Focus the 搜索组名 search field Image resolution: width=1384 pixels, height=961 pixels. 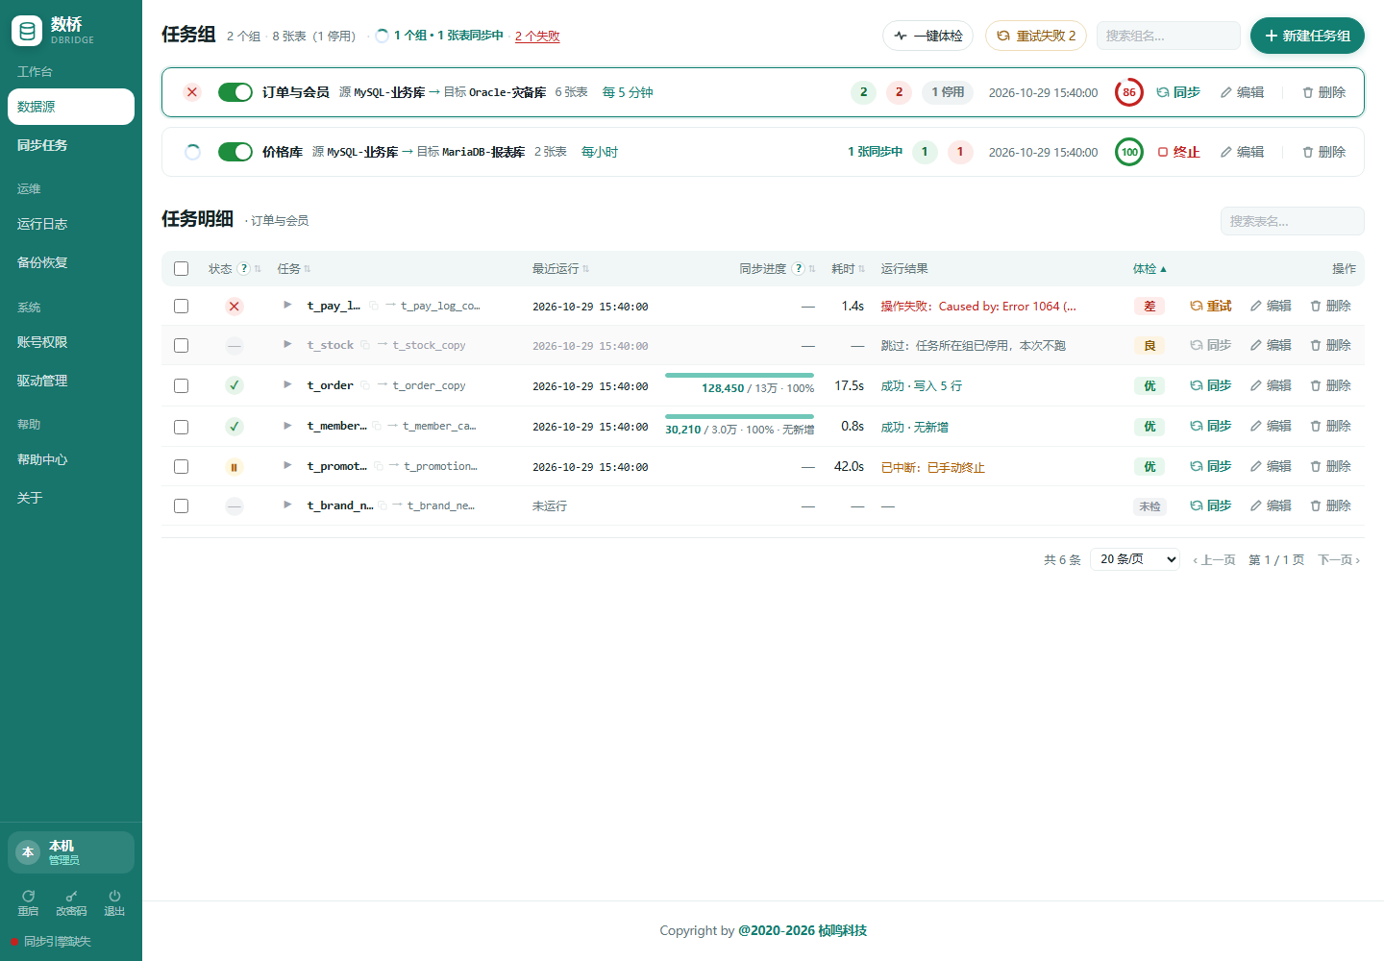[x=1169, y=36]
